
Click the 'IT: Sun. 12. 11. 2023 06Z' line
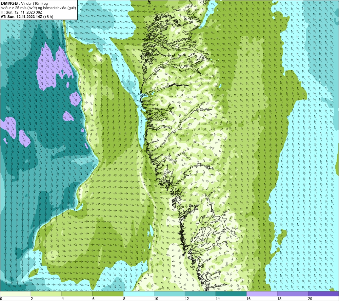[x=21, y=12]
